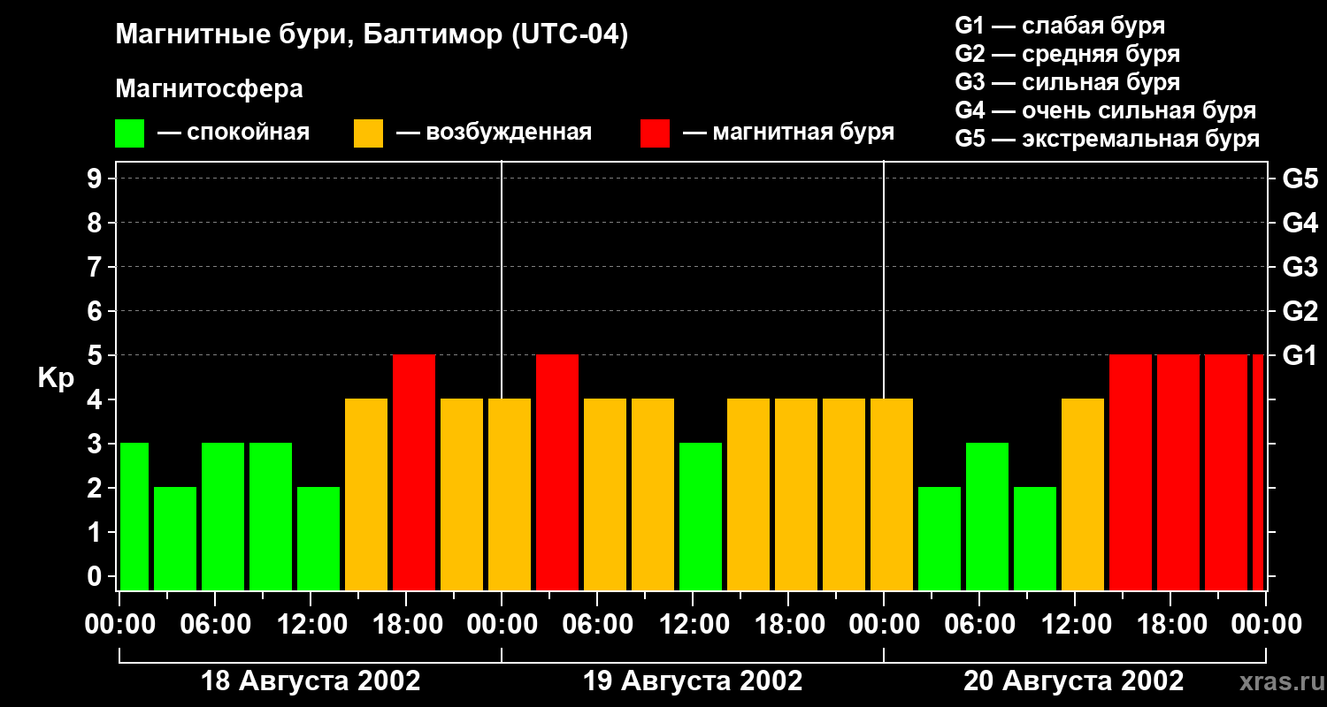This screenshot has height=707, width=1327.
Task: Click the '06:00' time label under 19 August
Action: pos(597,625)
